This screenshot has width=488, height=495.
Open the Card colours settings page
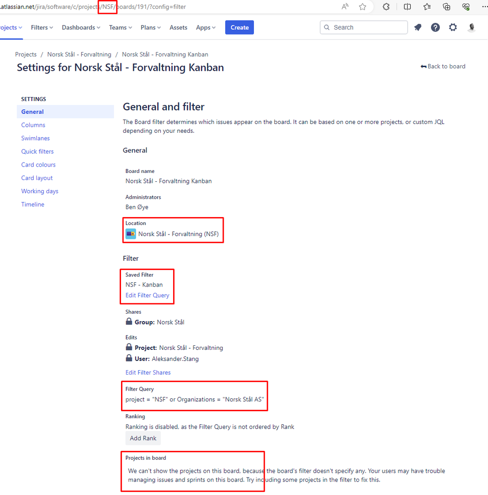(38, 165)
